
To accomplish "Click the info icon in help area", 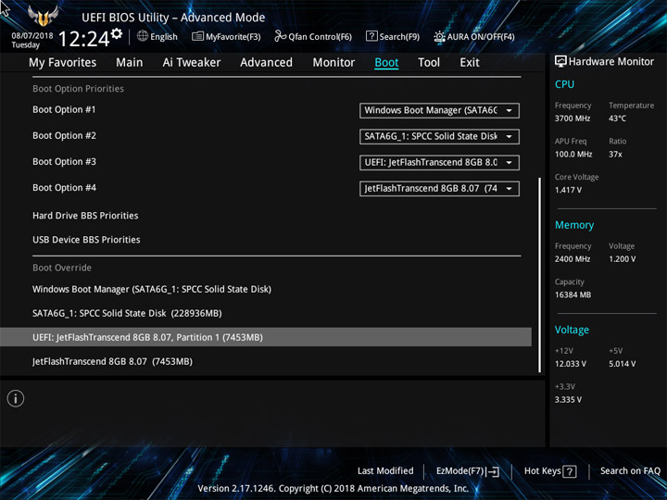I will click(x=16, y=398).
